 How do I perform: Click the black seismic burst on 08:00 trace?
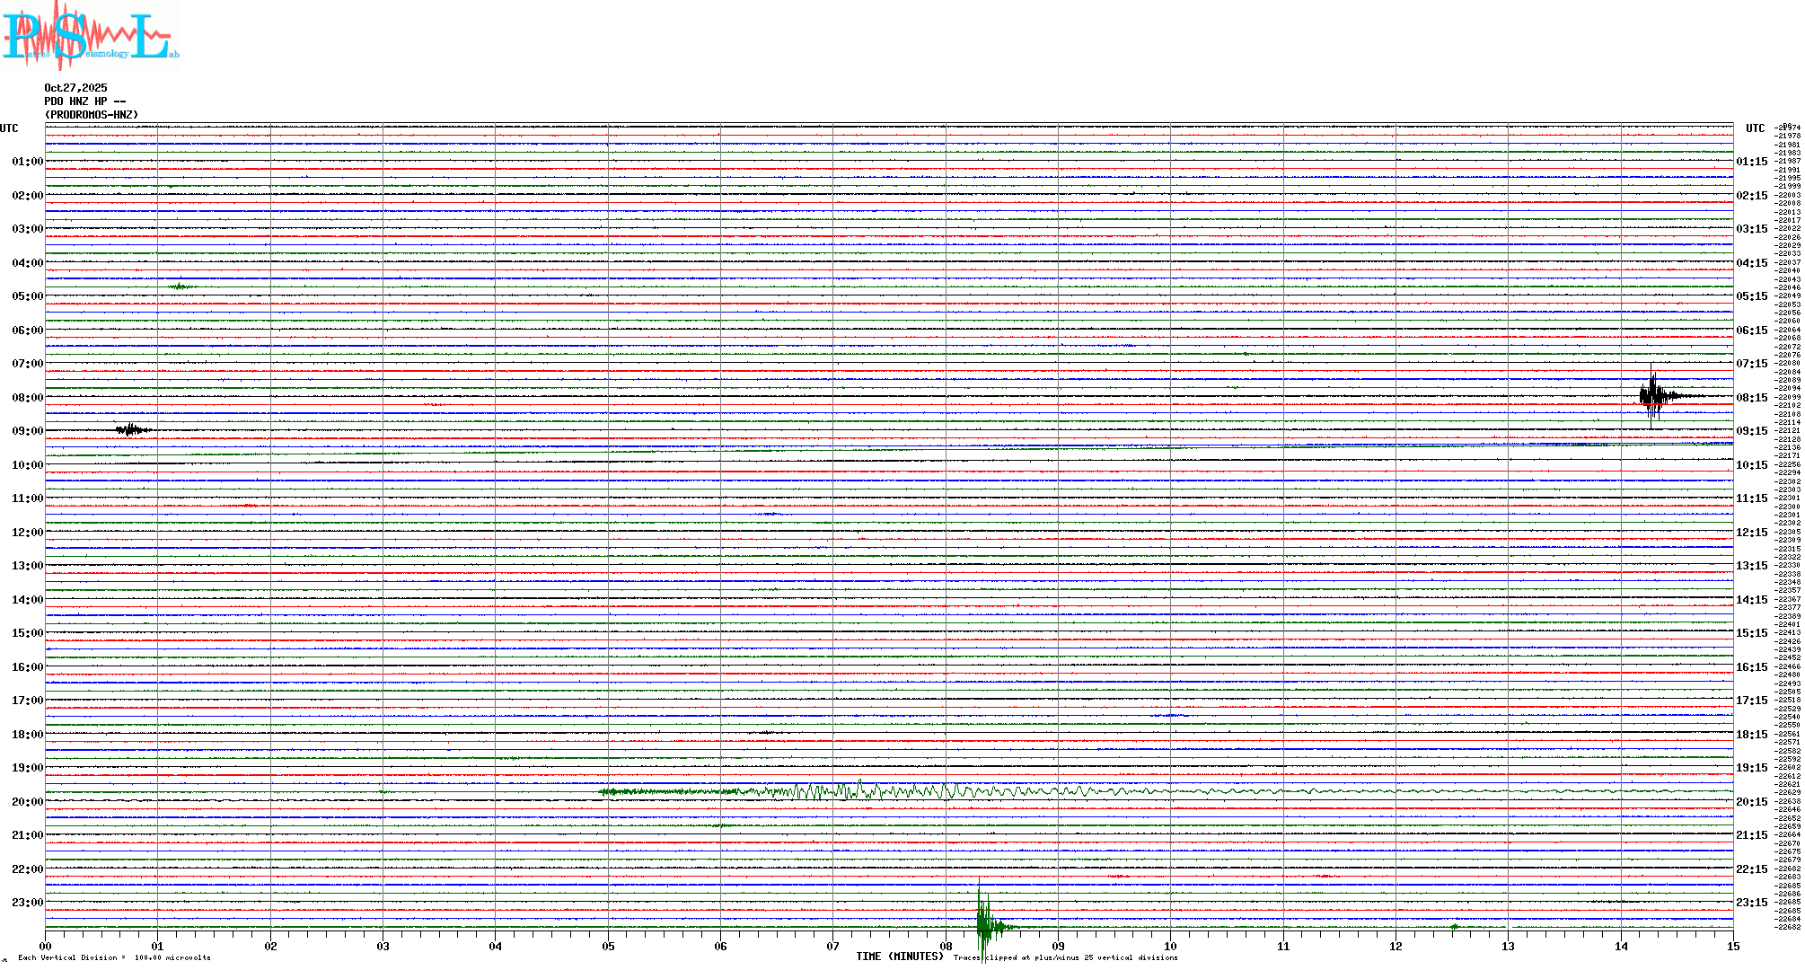point(1654,395)
